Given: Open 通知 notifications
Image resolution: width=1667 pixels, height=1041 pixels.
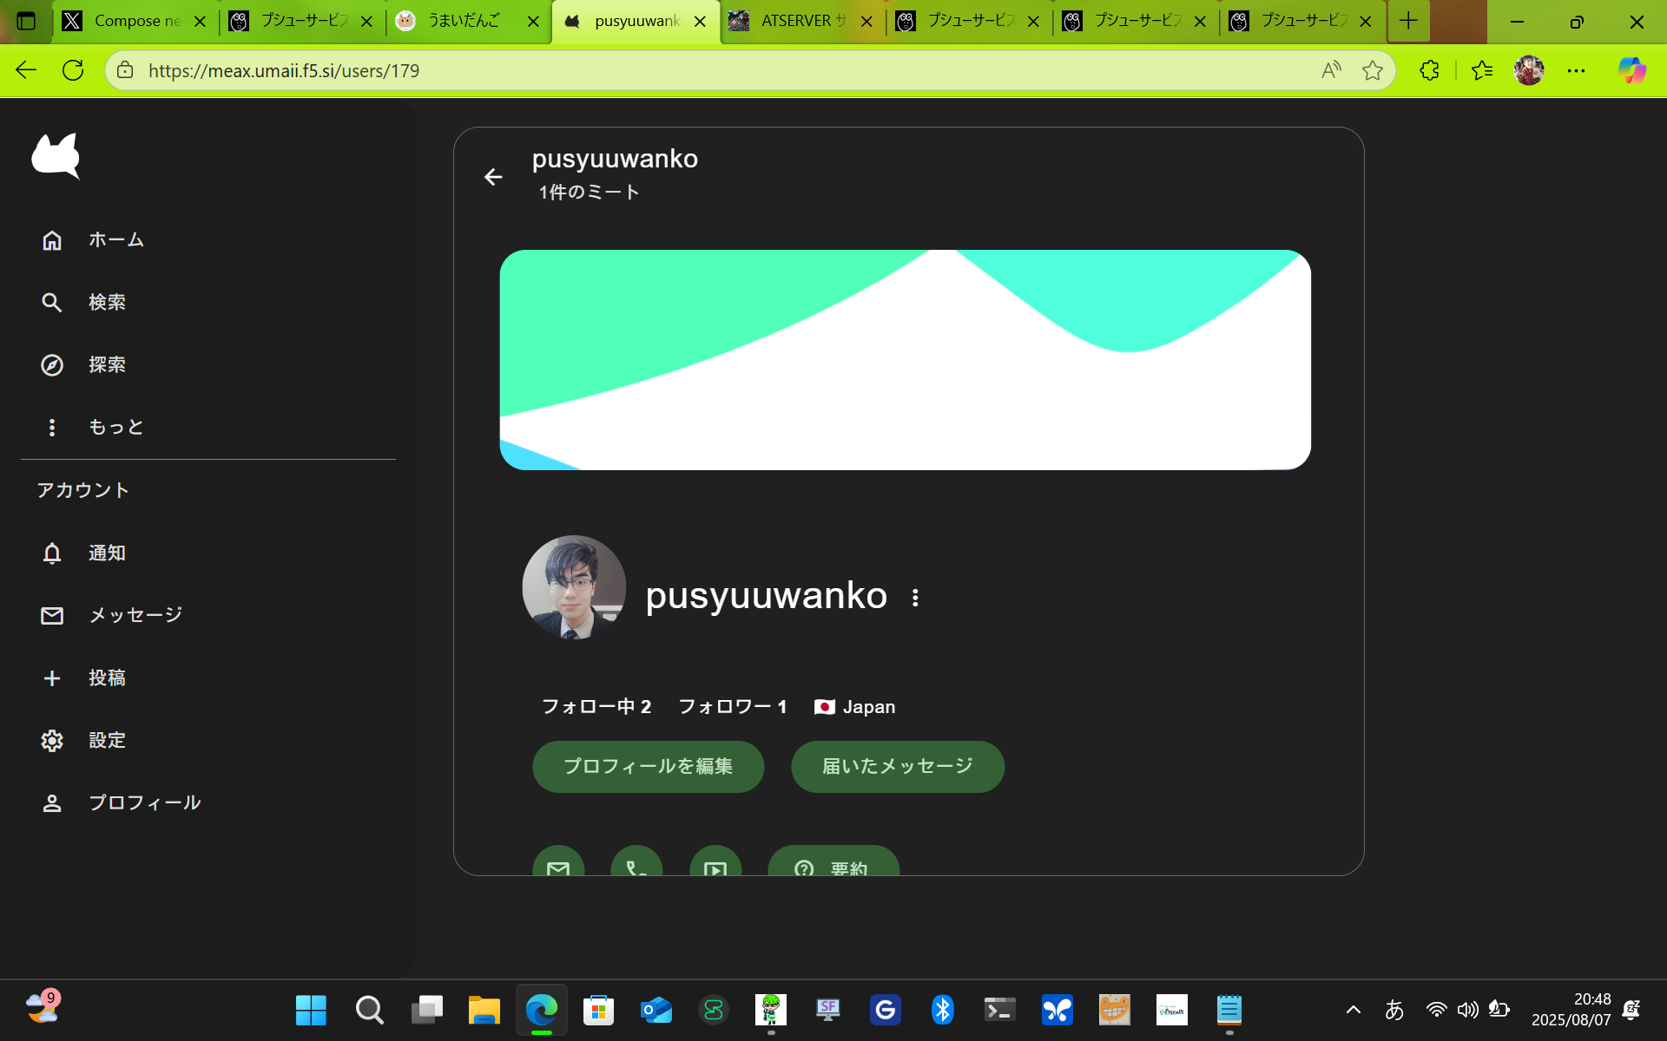Looking at the screenshot, I should point(84,553).
